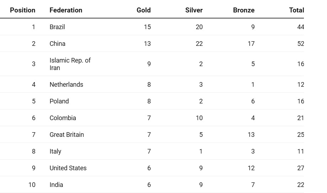Click the Position column header
This screenshot has width=327, height=193.
click(x=23, y=10)
